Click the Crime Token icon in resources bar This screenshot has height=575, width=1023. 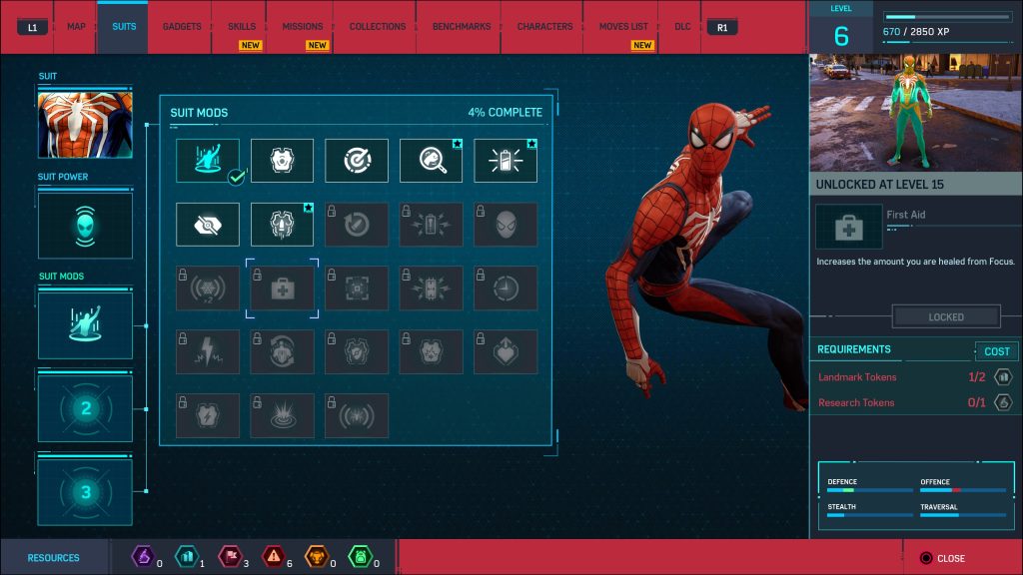[x=273, y=558]
